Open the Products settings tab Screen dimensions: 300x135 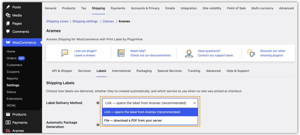(69, 8)
